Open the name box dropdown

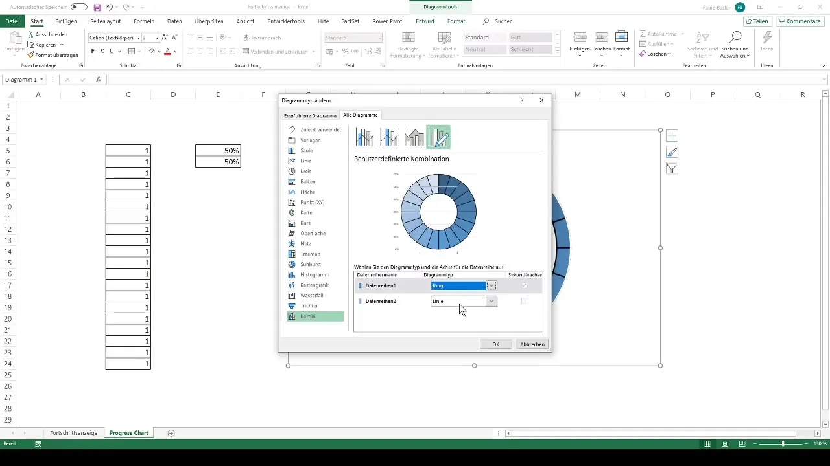click(41, 80)
